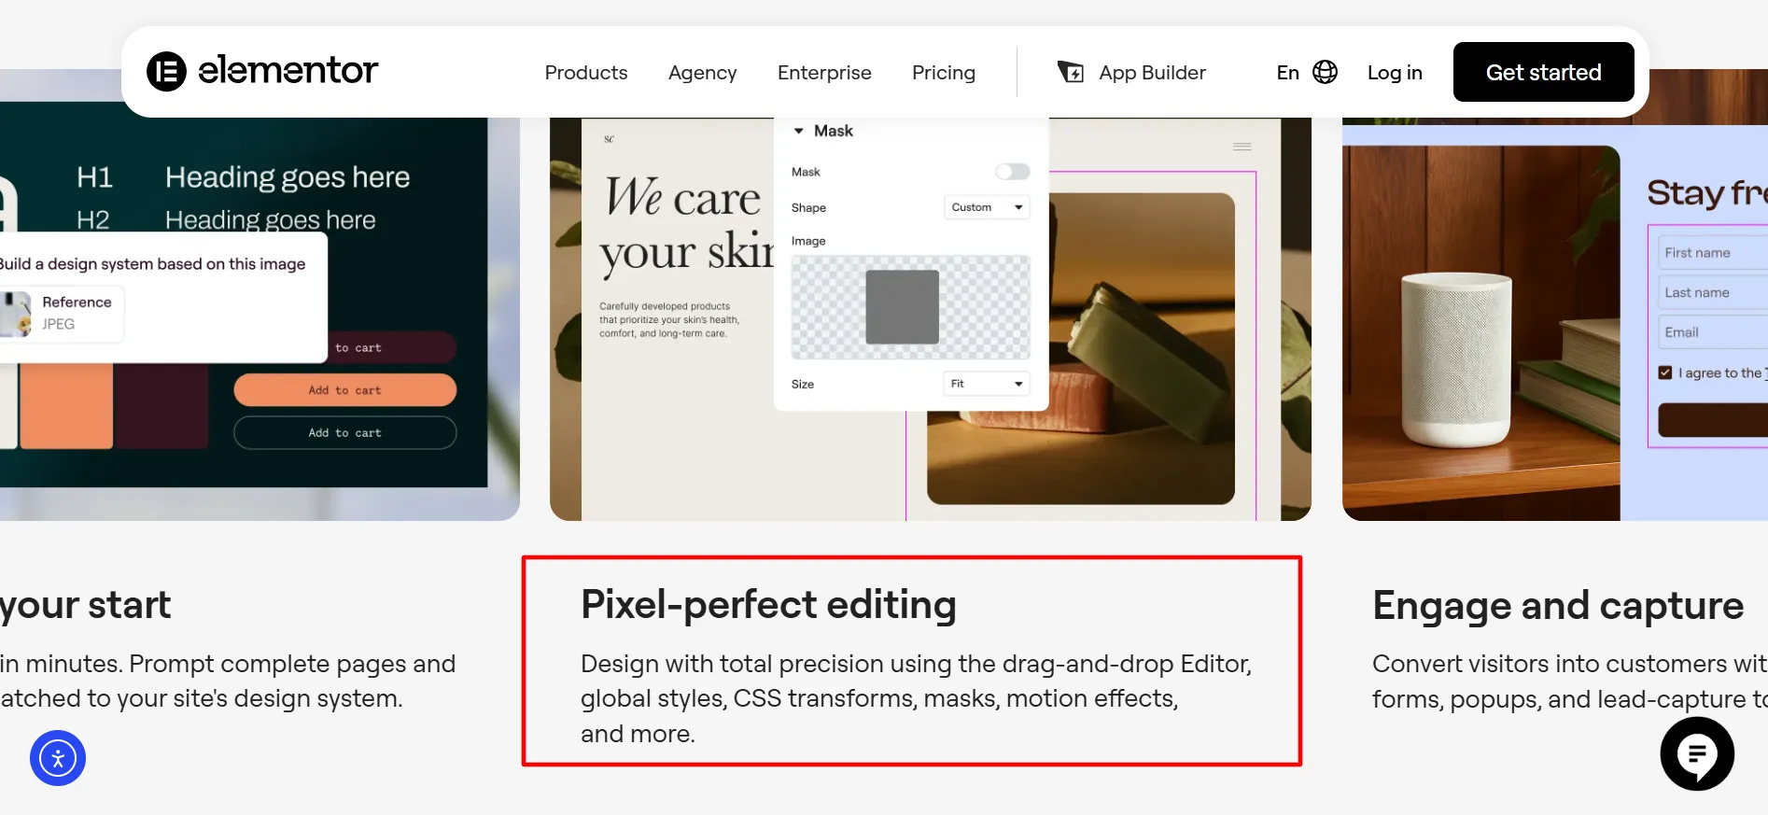Click the 'Build a design system' prompt text

point(153,264)
